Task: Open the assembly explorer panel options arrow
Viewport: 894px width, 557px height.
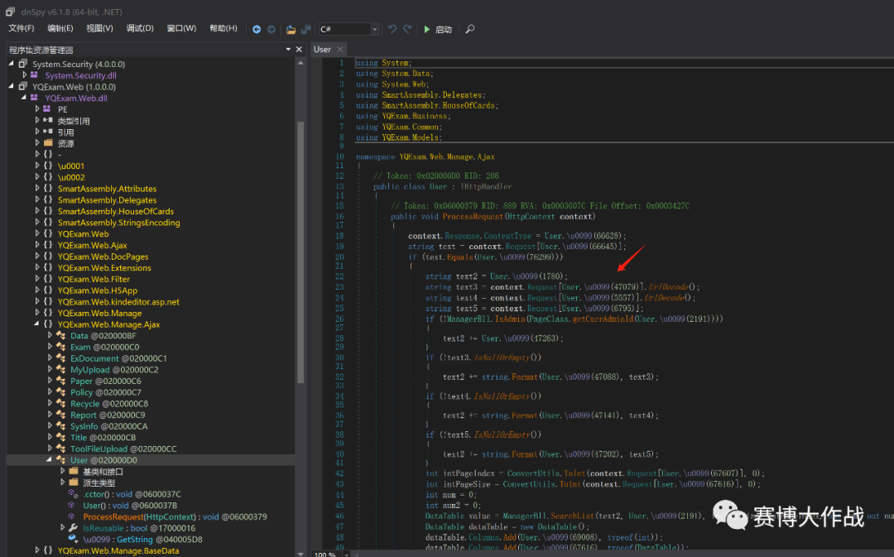Action: click(289, 50)
